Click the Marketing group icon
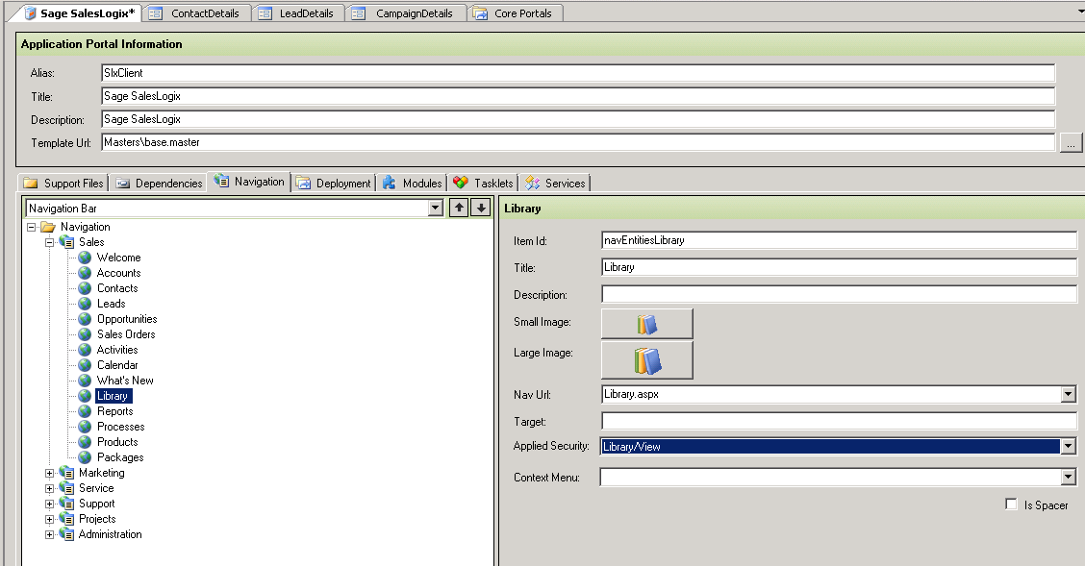The height and width of the screenshot is (566, 1085). coord(66,473)
